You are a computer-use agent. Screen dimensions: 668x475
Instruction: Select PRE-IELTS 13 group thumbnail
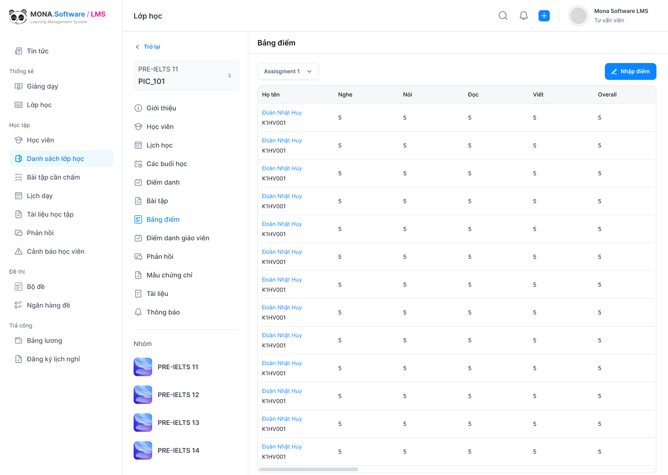143,423
